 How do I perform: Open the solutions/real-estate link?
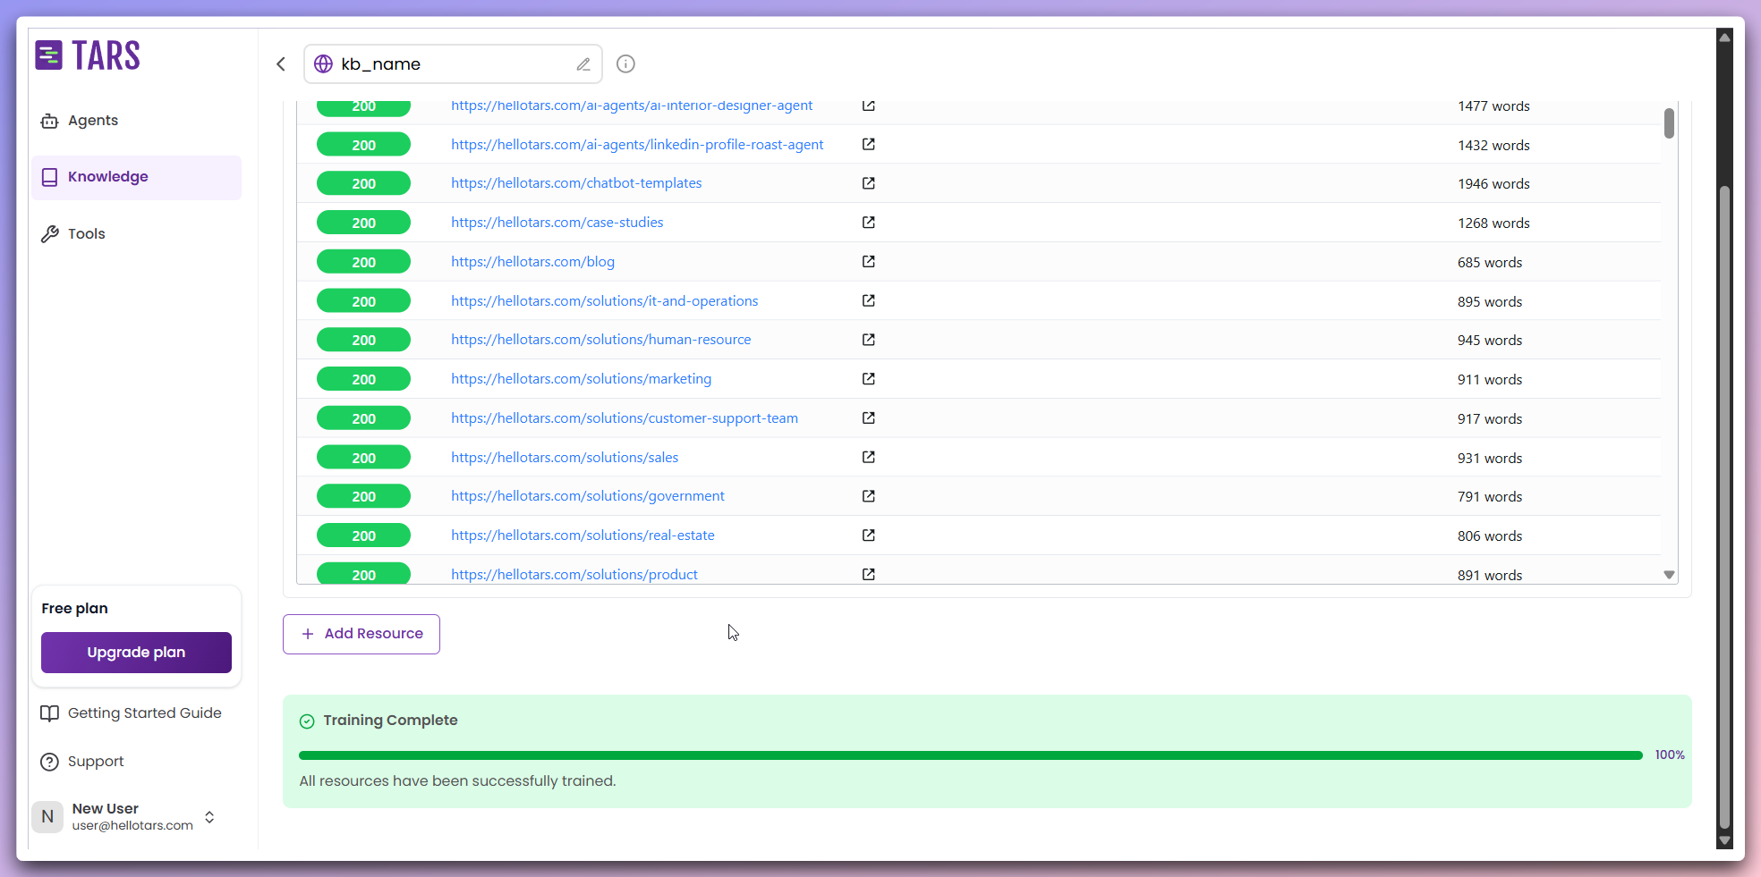point(583,535)
